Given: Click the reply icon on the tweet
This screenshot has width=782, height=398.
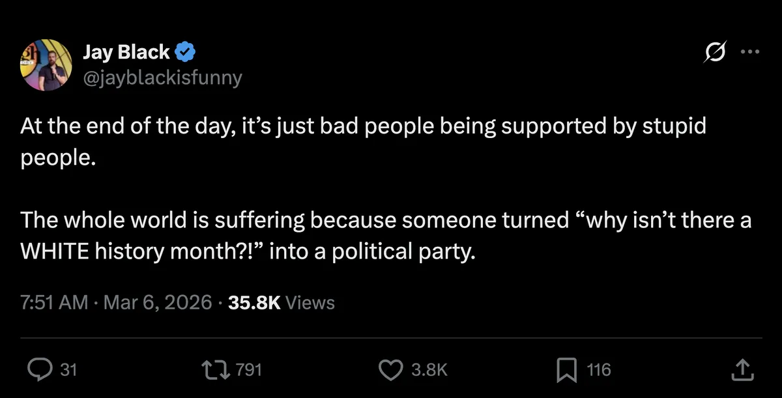Looking at the screenshot, I should [40, 369].
